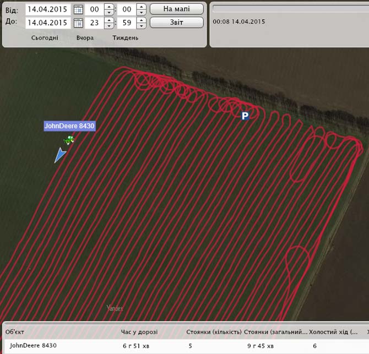
Task: Focus the Від date field
Action: 48,9
